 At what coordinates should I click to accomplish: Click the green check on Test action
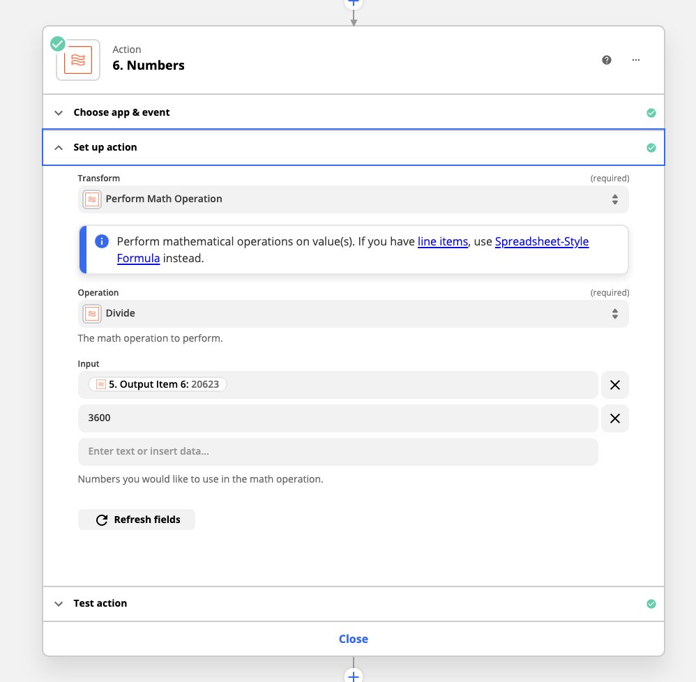tap(651, 604)
